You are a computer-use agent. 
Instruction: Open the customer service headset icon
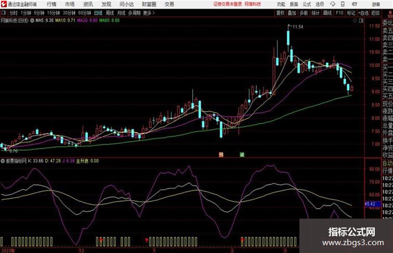[333, 4]
